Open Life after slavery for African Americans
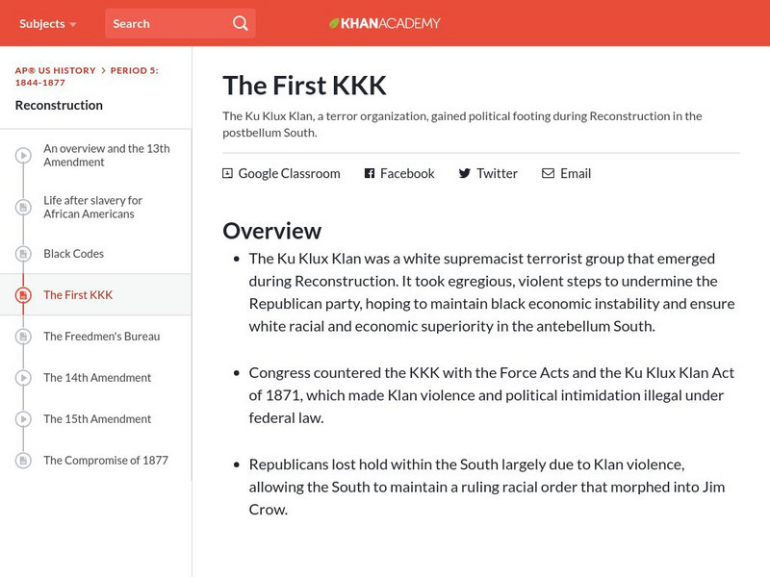This screenshot has width=770, height=577. (92, 207)
